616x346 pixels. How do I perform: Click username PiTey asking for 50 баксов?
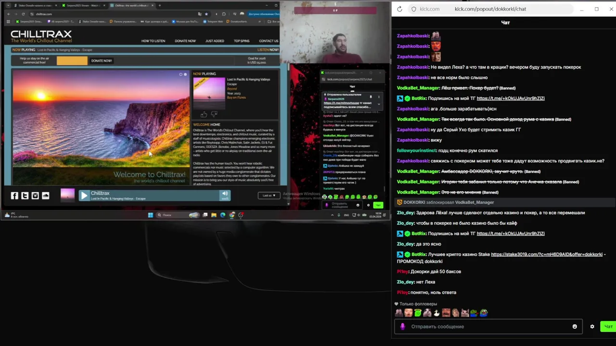point(402,272)
